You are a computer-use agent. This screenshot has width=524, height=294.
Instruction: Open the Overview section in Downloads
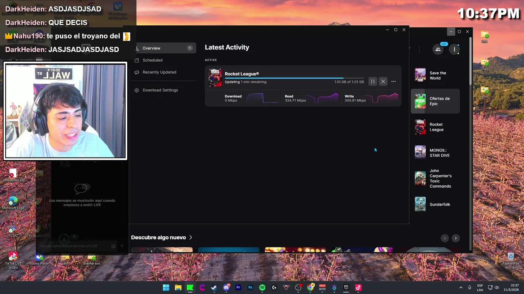click(x=164, y=48)
